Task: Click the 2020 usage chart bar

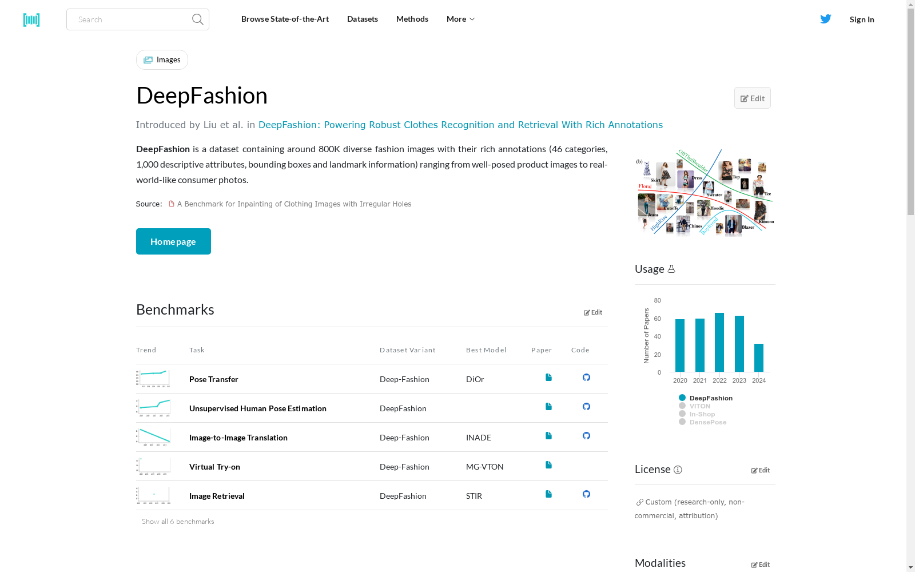Action: [x=680, y=345]
